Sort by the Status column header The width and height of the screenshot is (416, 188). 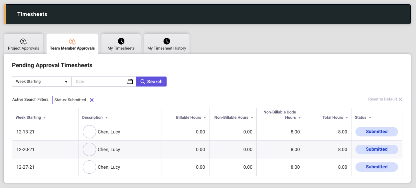click(x=362, y=117)
